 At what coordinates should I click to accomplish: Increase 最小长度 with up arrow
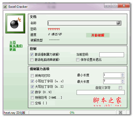pos(123,74)
